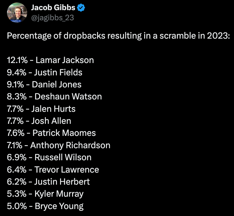Select the 12.1% Lamar Jackson line

click(x=50, y=60)
